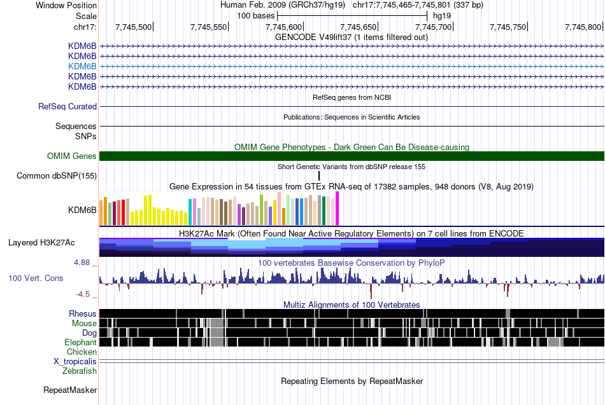This screenshot has width=605, height=405.
Task: Click the Layered H3K27Ac blue signal band
Action: coord(352,247)
